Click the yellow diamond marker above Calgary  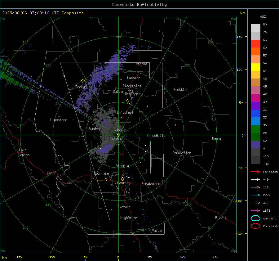coord(122,179)
